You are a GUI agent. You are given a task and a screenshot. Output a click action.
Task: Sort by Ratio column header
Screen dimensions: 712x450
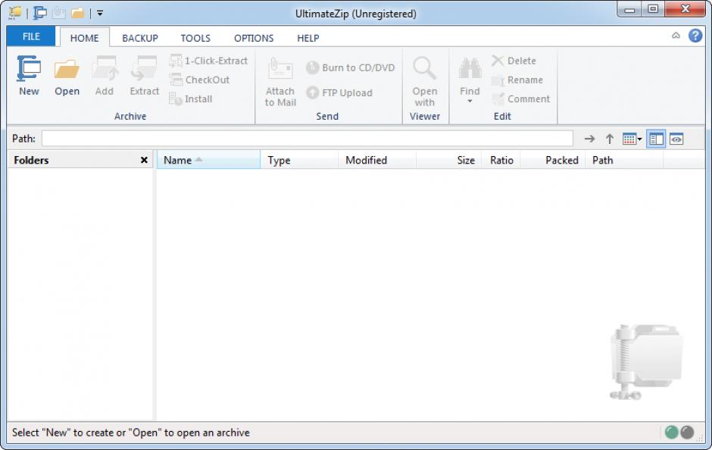501,160
